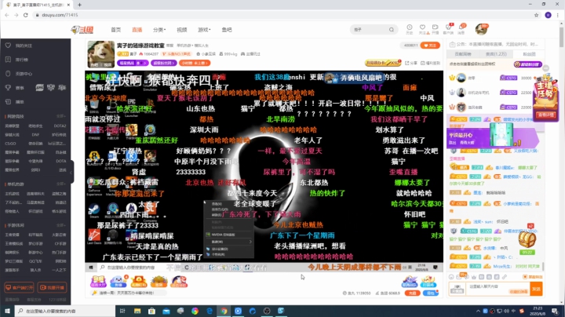Click the red button on 主播任务 widget
The height and width of the screenshot is (317, 565).
click(546, 115)
